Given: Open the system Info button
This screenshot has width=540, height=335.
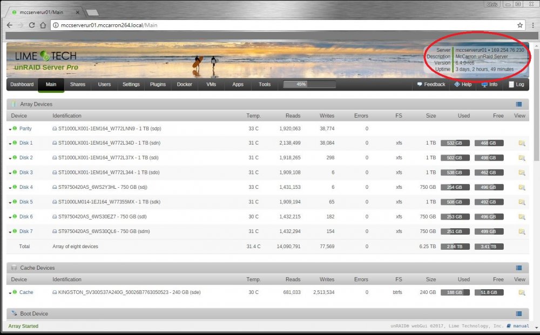Looking at the screenshot, I should [x=489, y=84].
